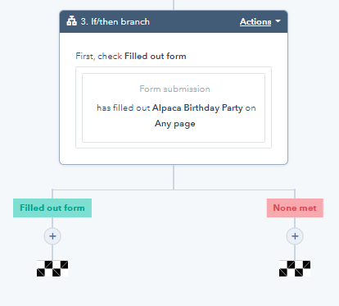Click the Alpaca Birthday Party form name
The width and height of the screenshot is (339, 306).
coord(197,107)
